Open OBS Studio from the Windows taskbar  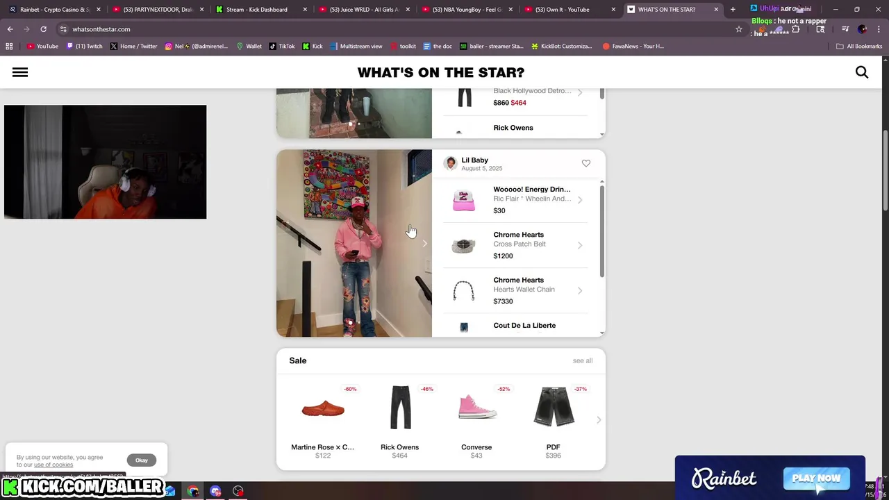pyautogui.click(x=238, y=492)
